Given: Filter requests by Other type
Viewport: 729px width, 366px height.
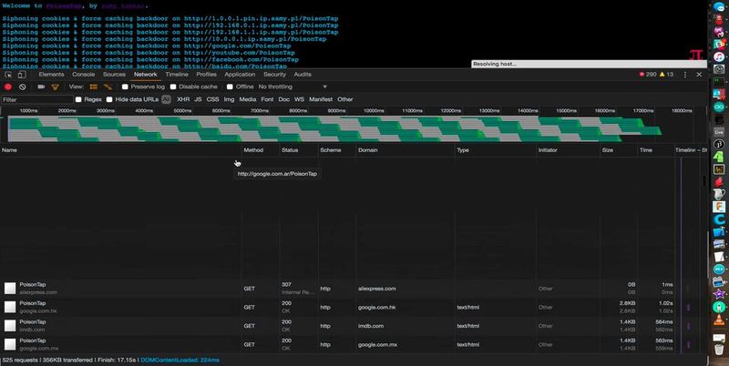Looking at the screenshot, I should click(x=345, y=99).
